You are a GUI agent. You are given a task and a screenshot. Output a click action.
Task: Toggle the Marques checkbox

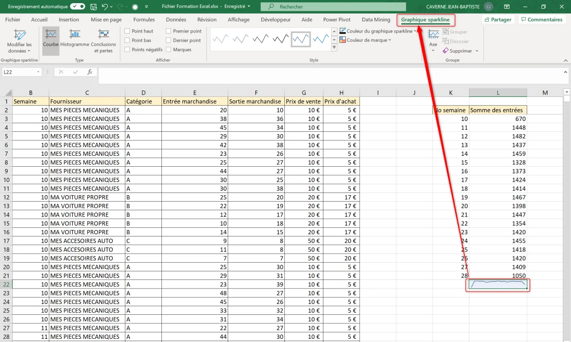click(x=169, y=50)
